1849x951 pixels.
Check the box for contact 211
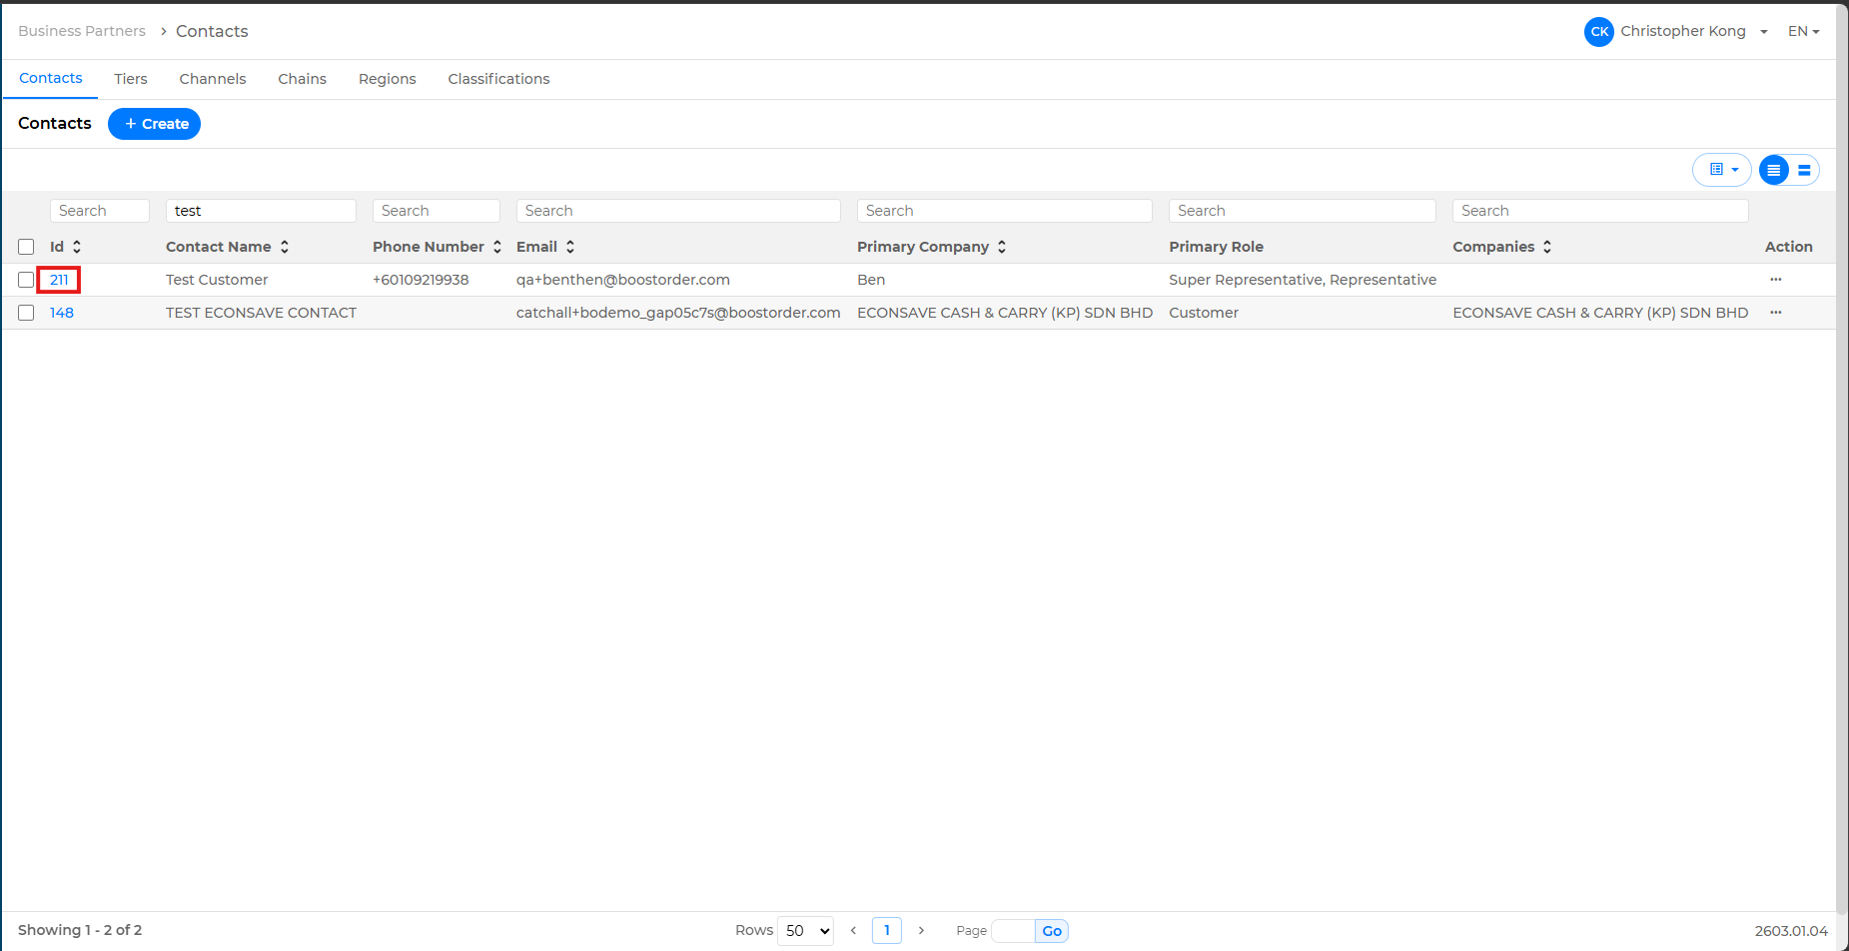[x=26, y=280]
